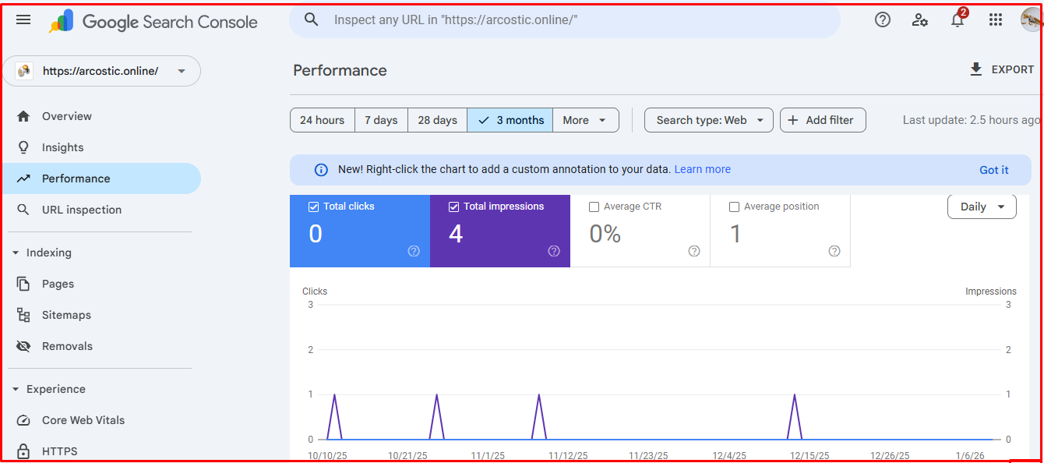
Task: Enable the Average position checkbox
Action: tap(734, 207)
